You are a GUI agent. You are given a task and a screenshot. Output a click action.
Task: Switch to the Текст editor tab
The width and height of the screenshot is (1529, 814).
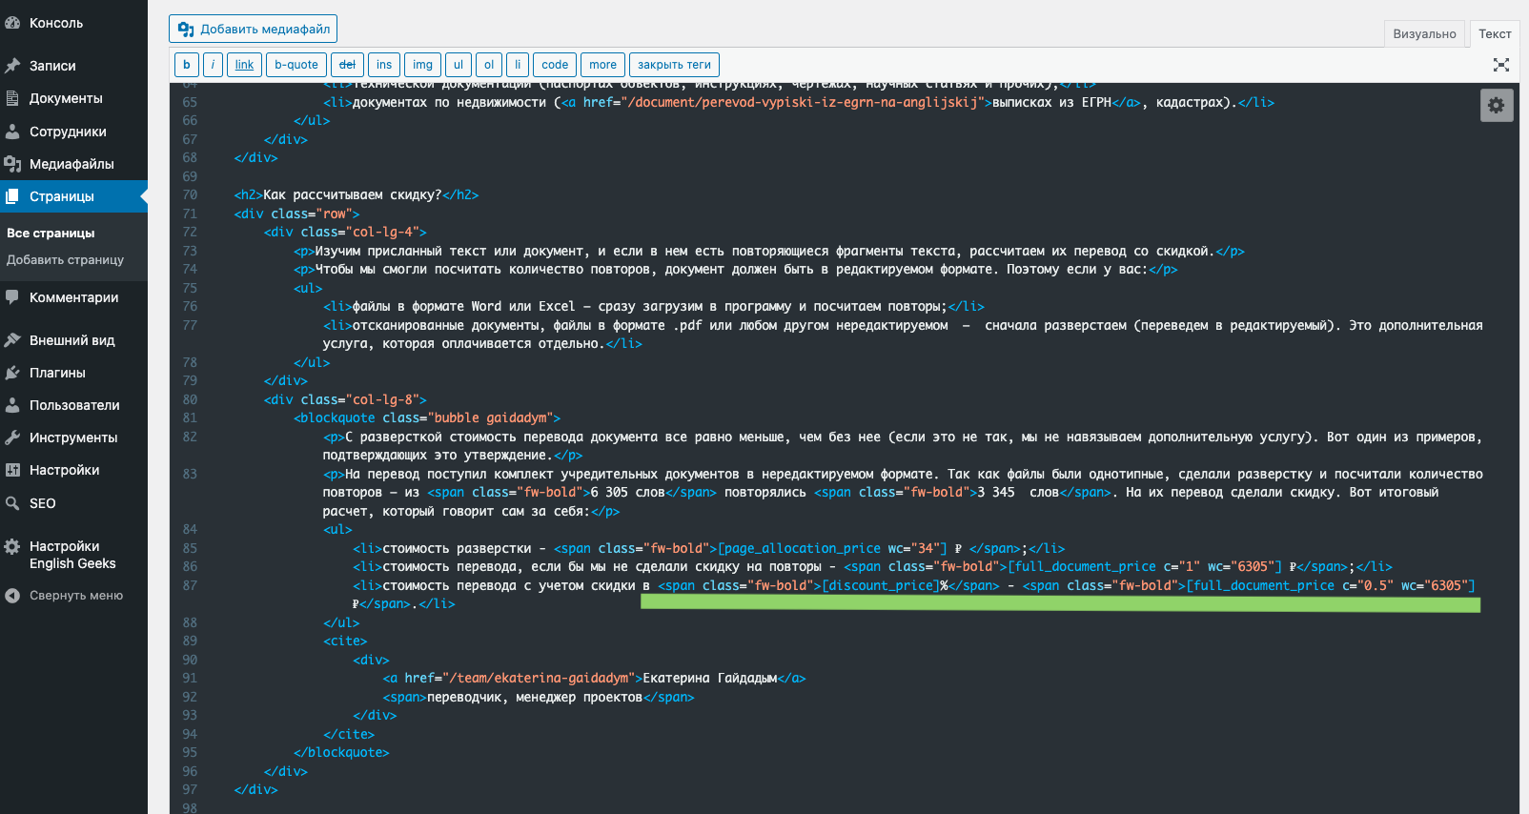(x=1495, y=33)
